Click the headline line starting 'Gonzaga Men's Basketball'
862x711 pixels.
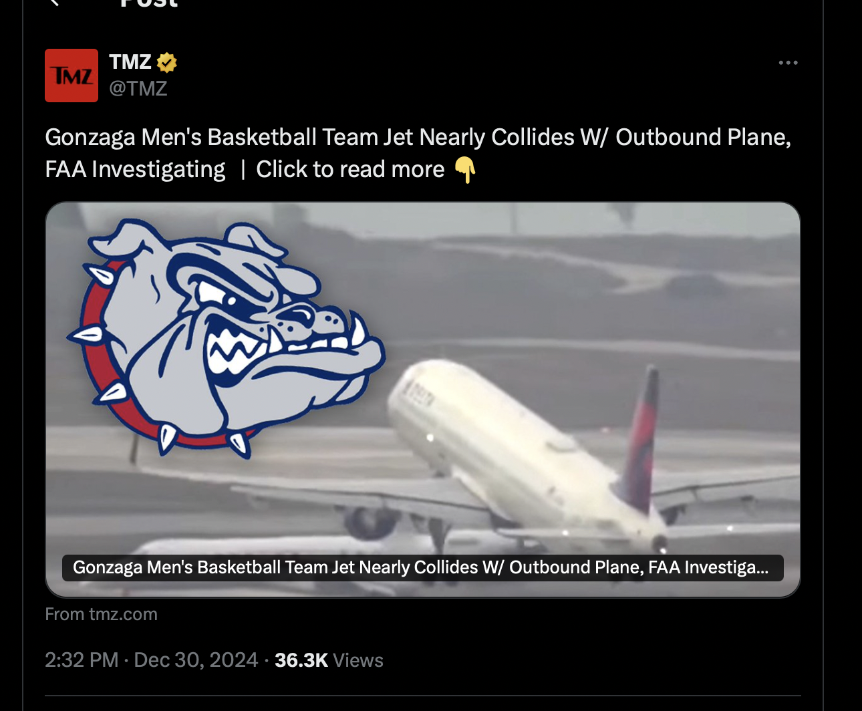pos(418,137)
